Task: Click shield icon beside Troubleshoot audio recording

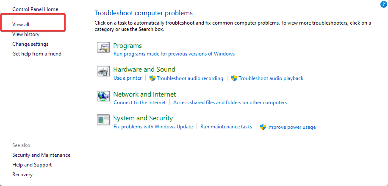Action: pyautogui.click(x=152, y=78)
